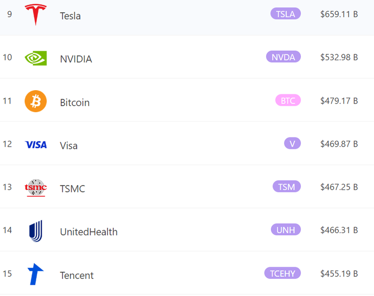This screenshot has height=296, width=374.
Task: Click the UnitedHealth shield logo
Action: pyautogui.click(x=36, y=231)
